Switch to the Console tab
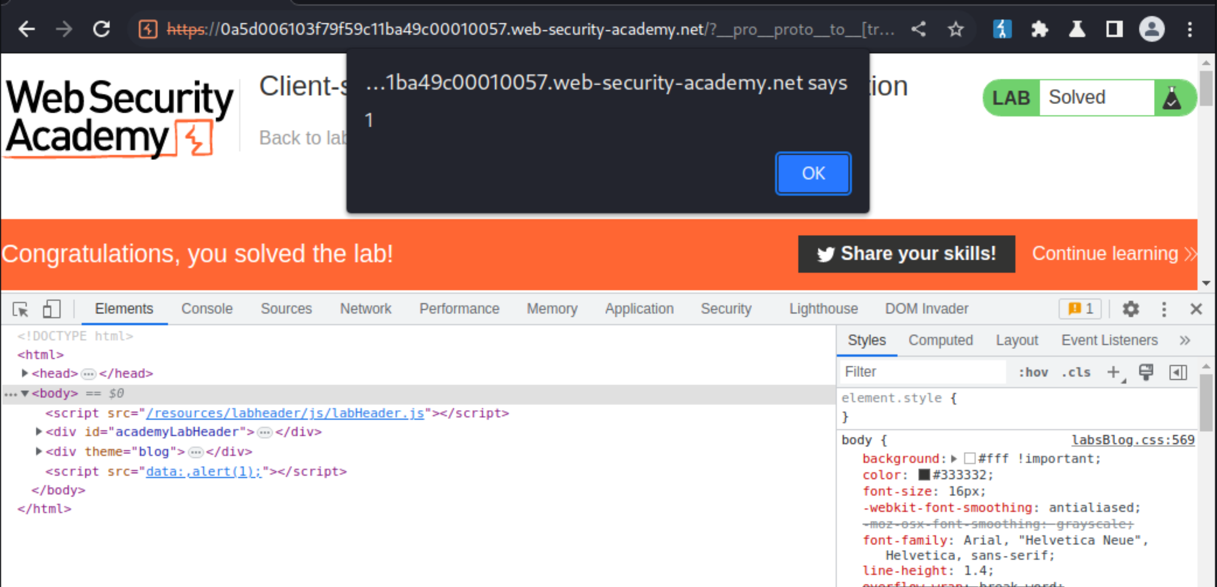Image resolution: width=1217 pixels, height=587 pixels. (207, 309)
